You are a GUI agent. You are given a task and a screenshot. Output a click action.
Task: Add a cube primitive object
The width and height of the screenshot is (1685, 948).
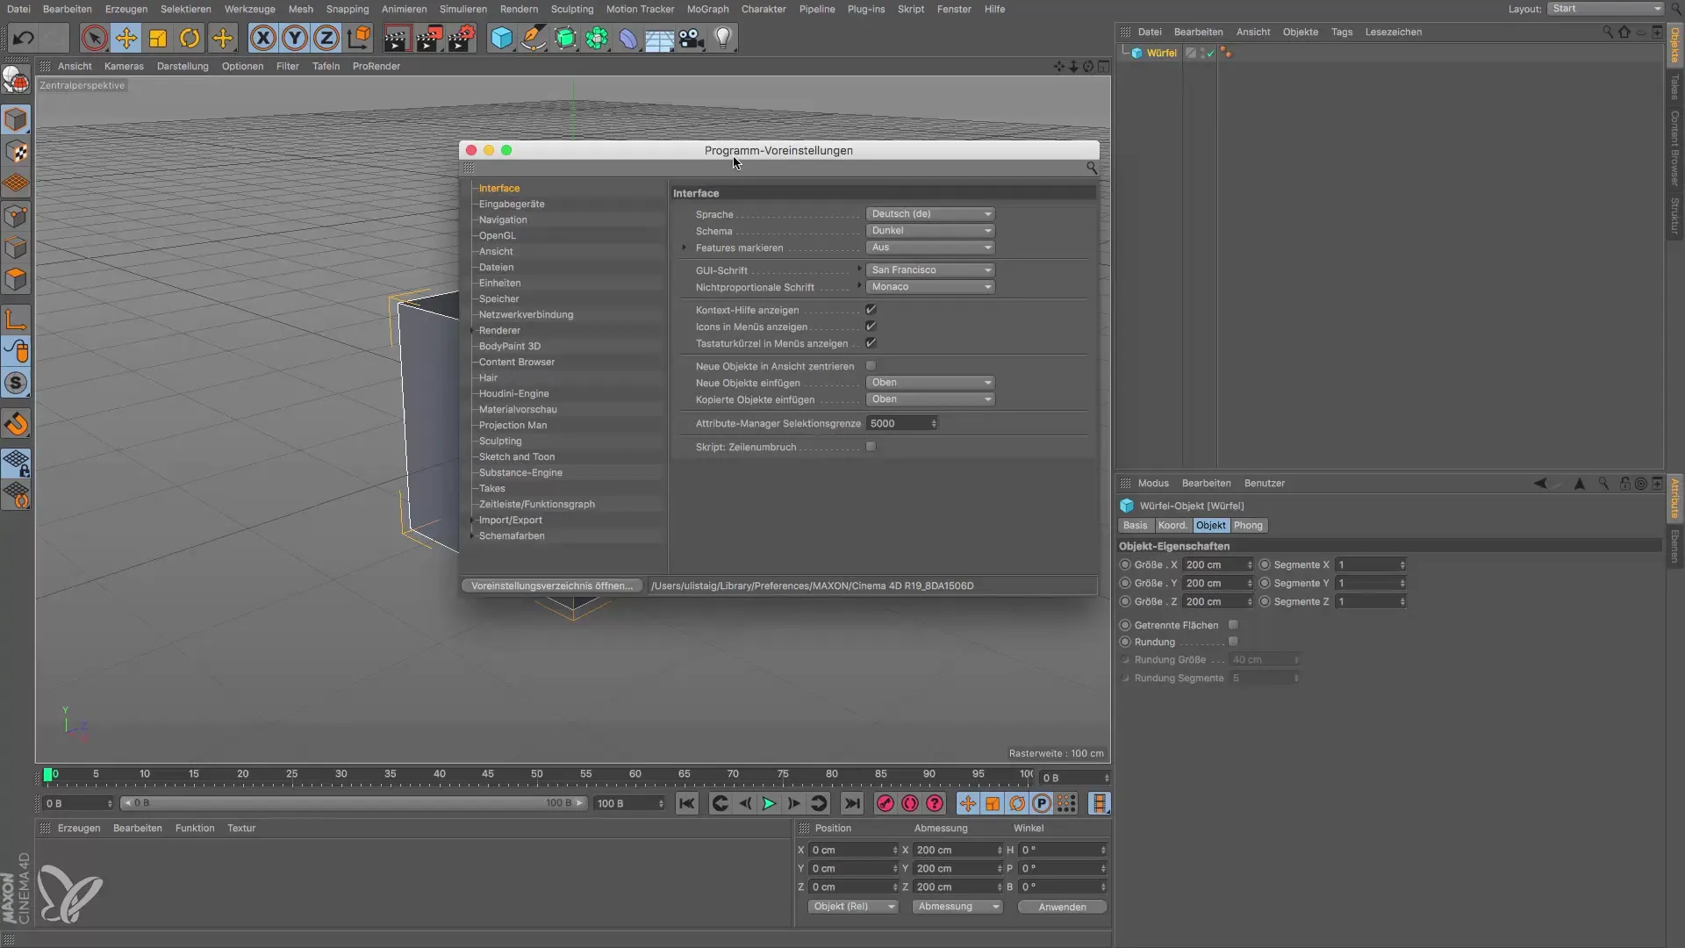[501, 38]
